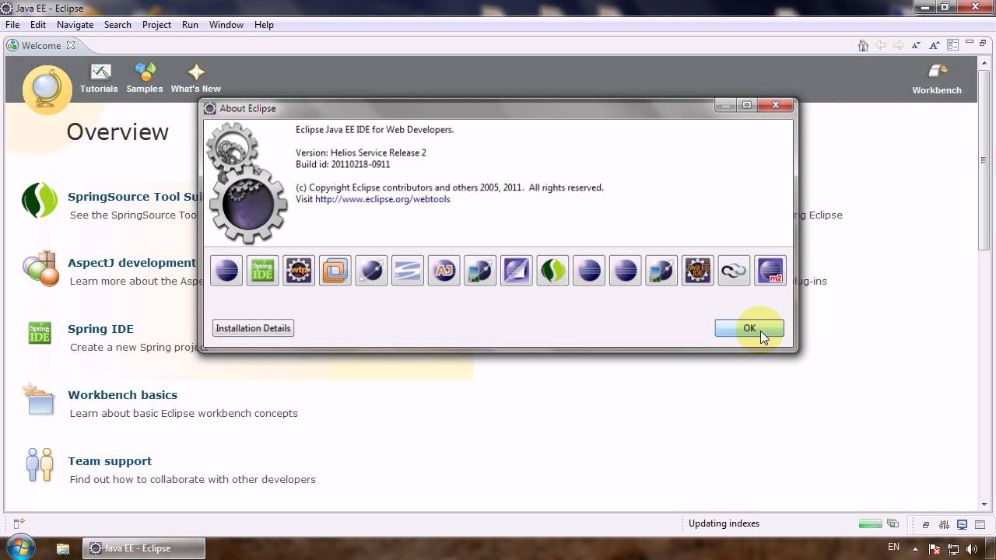Open the Project menu
Image resolution: width=996 pixels, height=560 pixels.
[156, 25]
